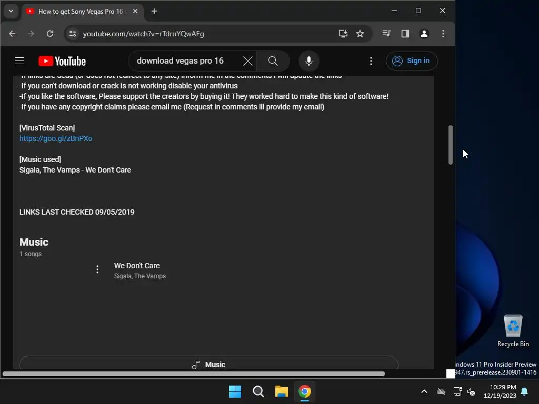Go forward in Chrome

point(31,34)
